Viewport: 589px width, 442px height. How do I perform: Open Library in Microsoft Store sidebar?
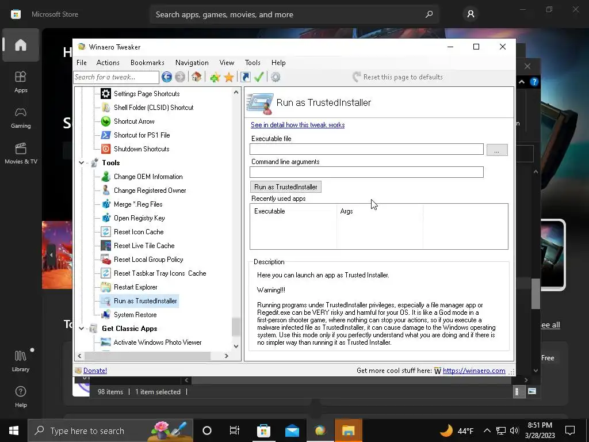pos(21,361)
